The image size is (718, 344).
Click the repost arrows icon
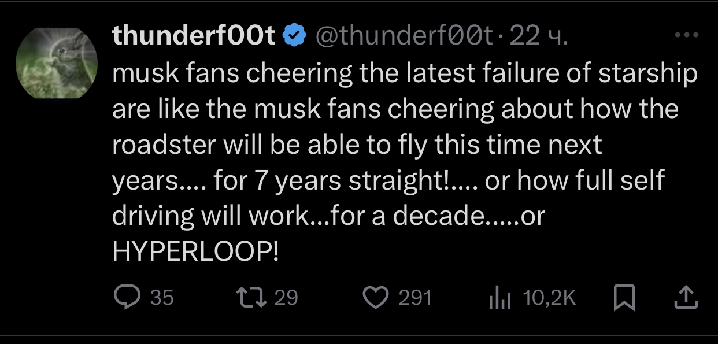251,298
